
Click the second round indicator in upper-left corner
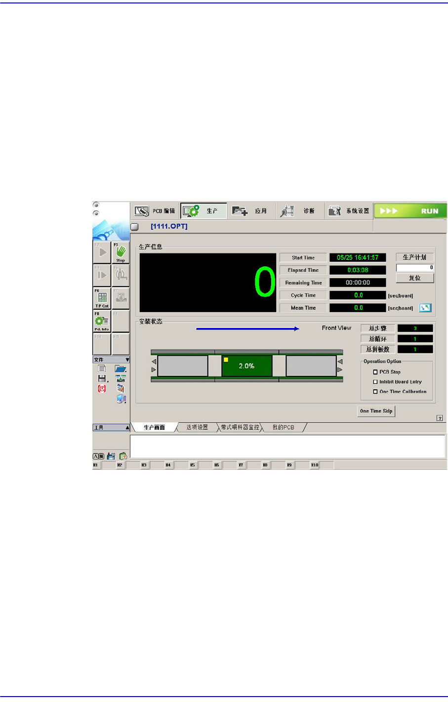(x=96, y=213)
